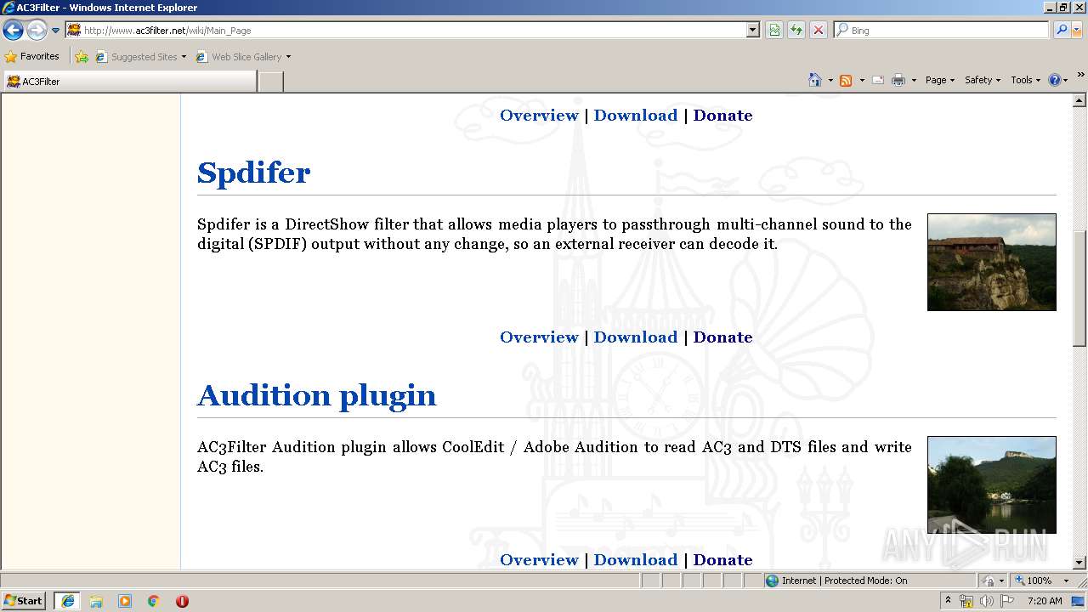This screenshot has height=612, width=1088.
Task: Open a new blank tab
Action: point(270,82)
